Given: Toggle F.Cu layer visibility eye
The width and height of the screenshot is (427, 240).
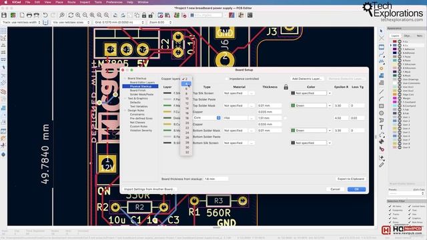Looking at the screenshot, I should coord(400,41).
